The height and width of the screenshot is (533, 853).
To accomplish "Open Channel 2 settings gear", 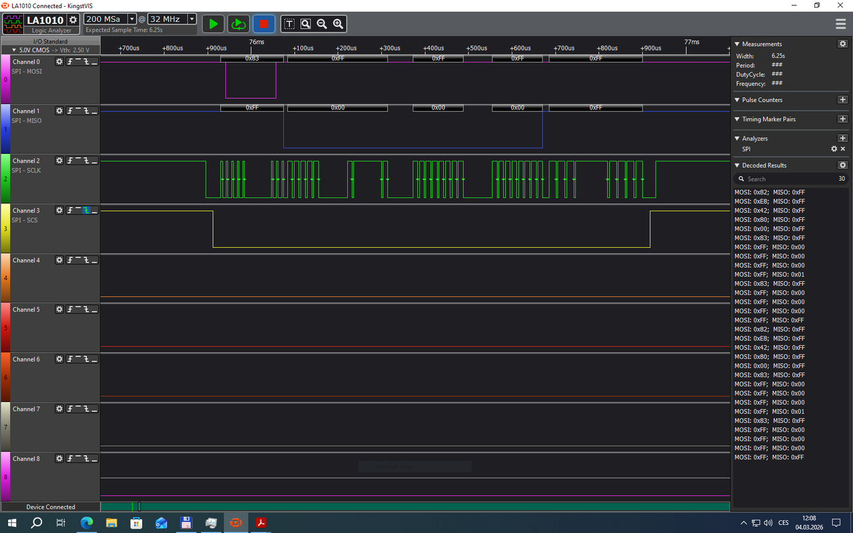I will tap(59, 161).
